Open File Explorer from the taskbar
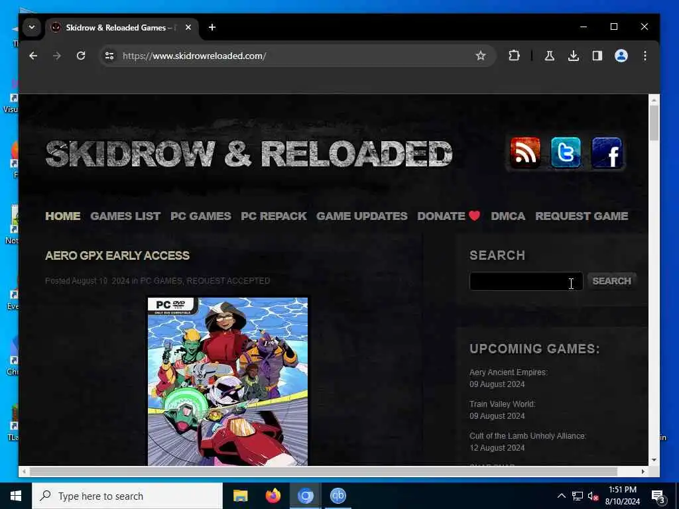Viewport: 679px width, 509px height. click(x=240, y=496)
